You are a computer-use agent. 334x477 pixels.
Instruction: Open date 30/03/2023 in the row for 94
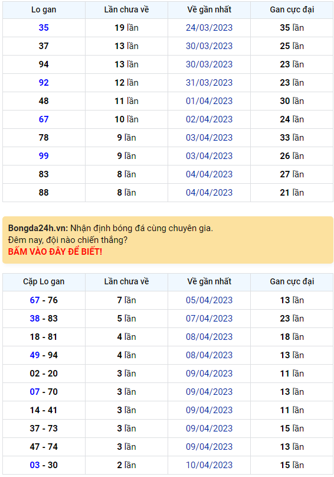(x=209, y=64)
